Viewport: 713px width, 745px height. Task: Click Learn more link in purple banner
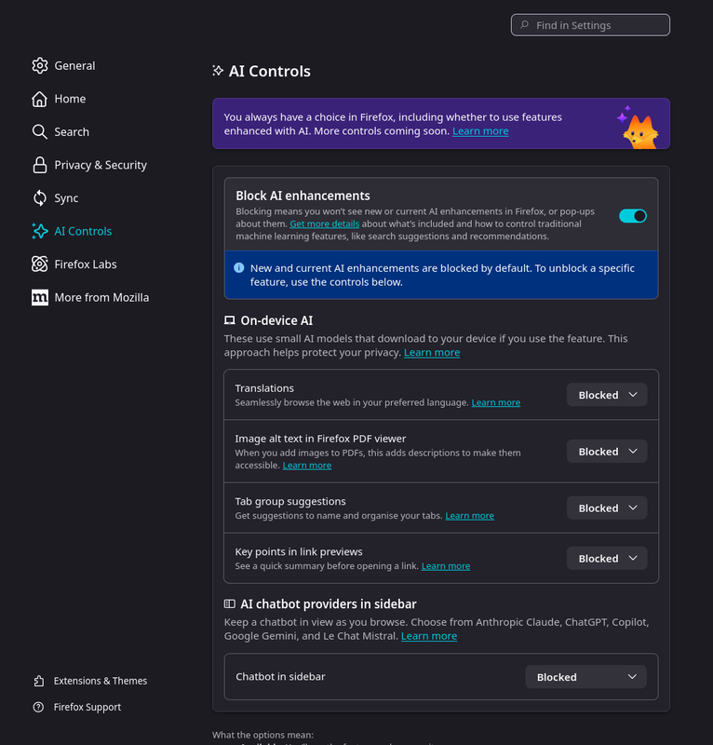click(x=480, y=131)
